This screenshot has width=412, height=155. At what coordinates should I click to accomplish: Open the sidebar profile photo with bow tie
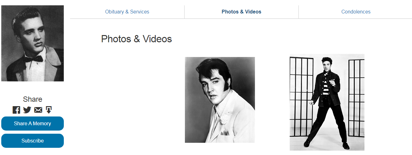(x=33, y=43)
